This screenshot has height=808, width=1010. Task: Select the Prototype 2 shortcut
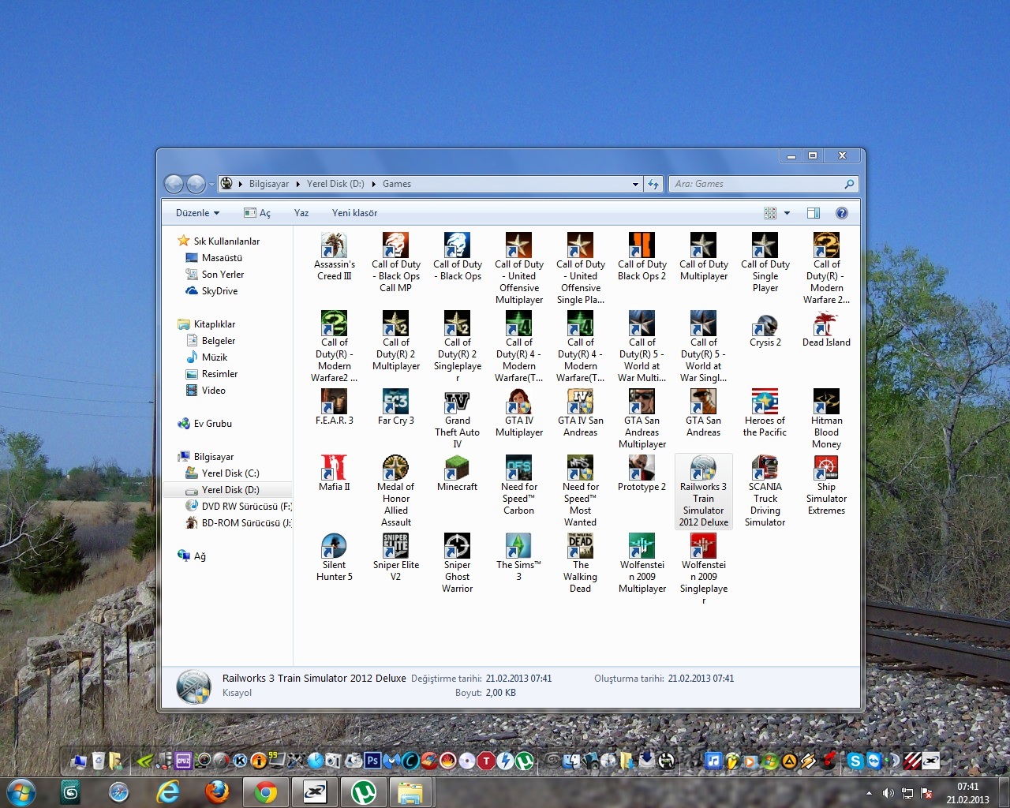tap(642, 473)
